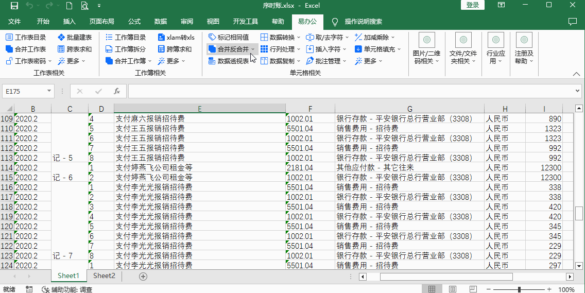
Task: Expand 取/去字符 dropdown
Action: tap(347, 37)
